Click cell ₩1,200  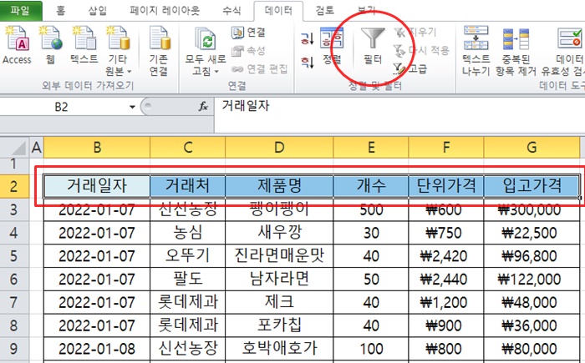point(446,302)
